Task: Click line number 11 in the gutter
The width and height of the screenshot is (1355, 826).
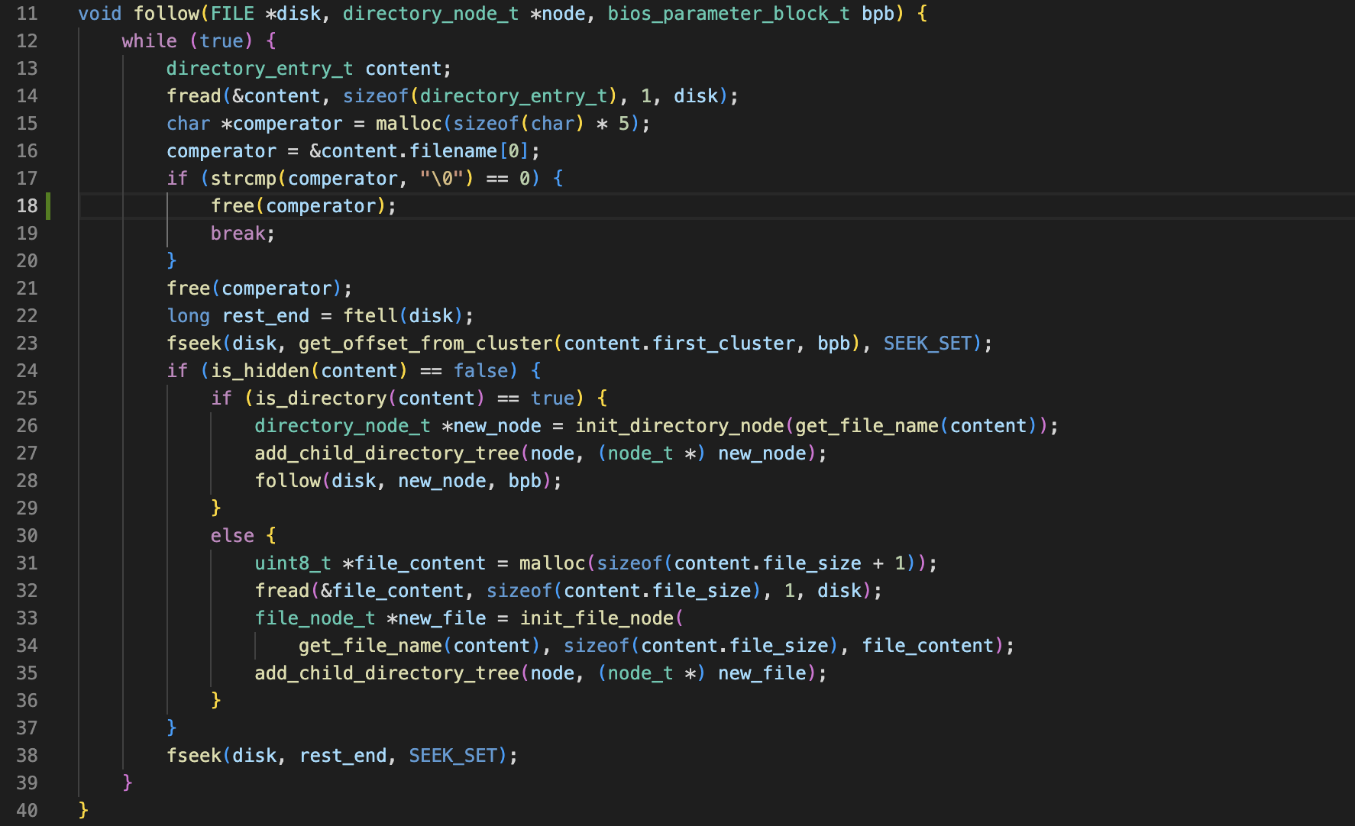Action: click(x=27, y=14)
